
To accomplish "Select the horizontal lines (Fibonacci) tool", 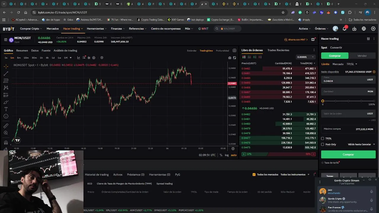I will pos(6,81).
